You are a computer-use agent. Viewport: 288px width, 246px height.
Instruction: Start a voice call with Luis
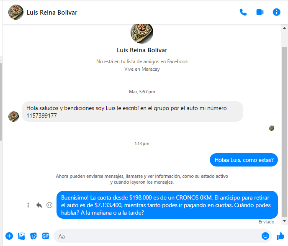[x=243, y=12]
